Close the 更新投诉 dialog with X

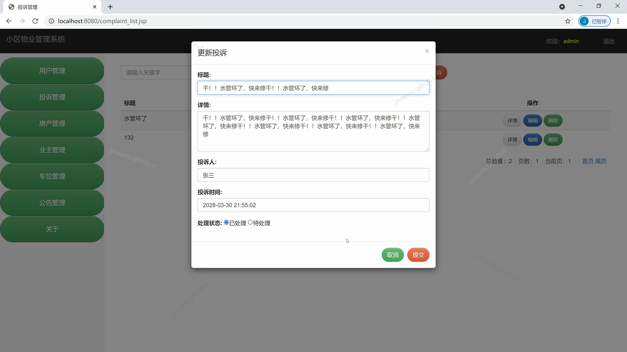(427, 51)
